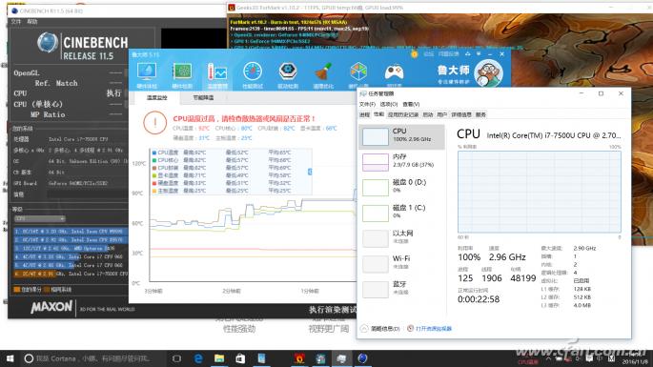Open 帮助 menu in Cinebench window
This screenshot has width=653, height=367.
point(32,22)
